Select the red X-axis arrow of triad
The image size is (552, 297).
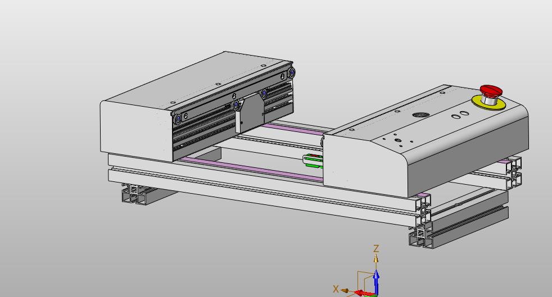tap(364, 293)
